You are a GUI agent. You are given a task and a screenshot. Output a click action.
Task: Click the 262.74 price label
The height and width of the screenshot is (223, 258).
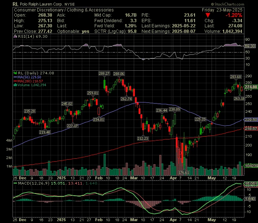[x=126, y=99]
